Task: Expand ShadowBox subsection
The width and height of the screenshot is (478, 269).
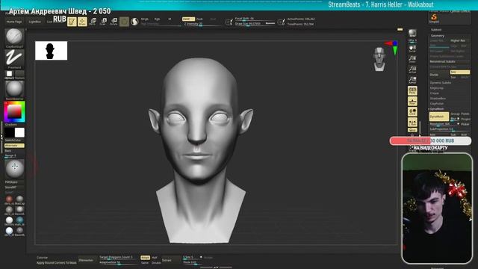Action: (x=438, y=98)
